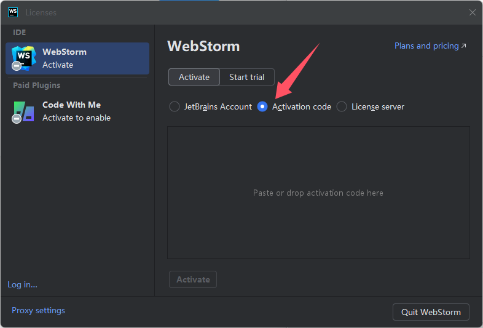483x328 pixels.
Task: Select the WebStorm product icon in sidebar
Action: tap(23, 58)
